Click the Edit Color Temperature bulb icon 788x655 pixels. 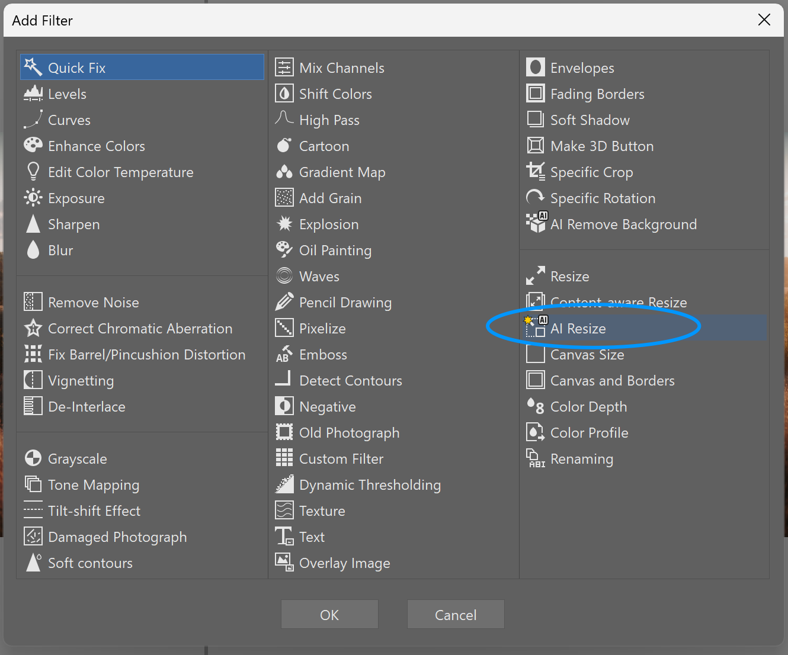click(x=33, y=172)
